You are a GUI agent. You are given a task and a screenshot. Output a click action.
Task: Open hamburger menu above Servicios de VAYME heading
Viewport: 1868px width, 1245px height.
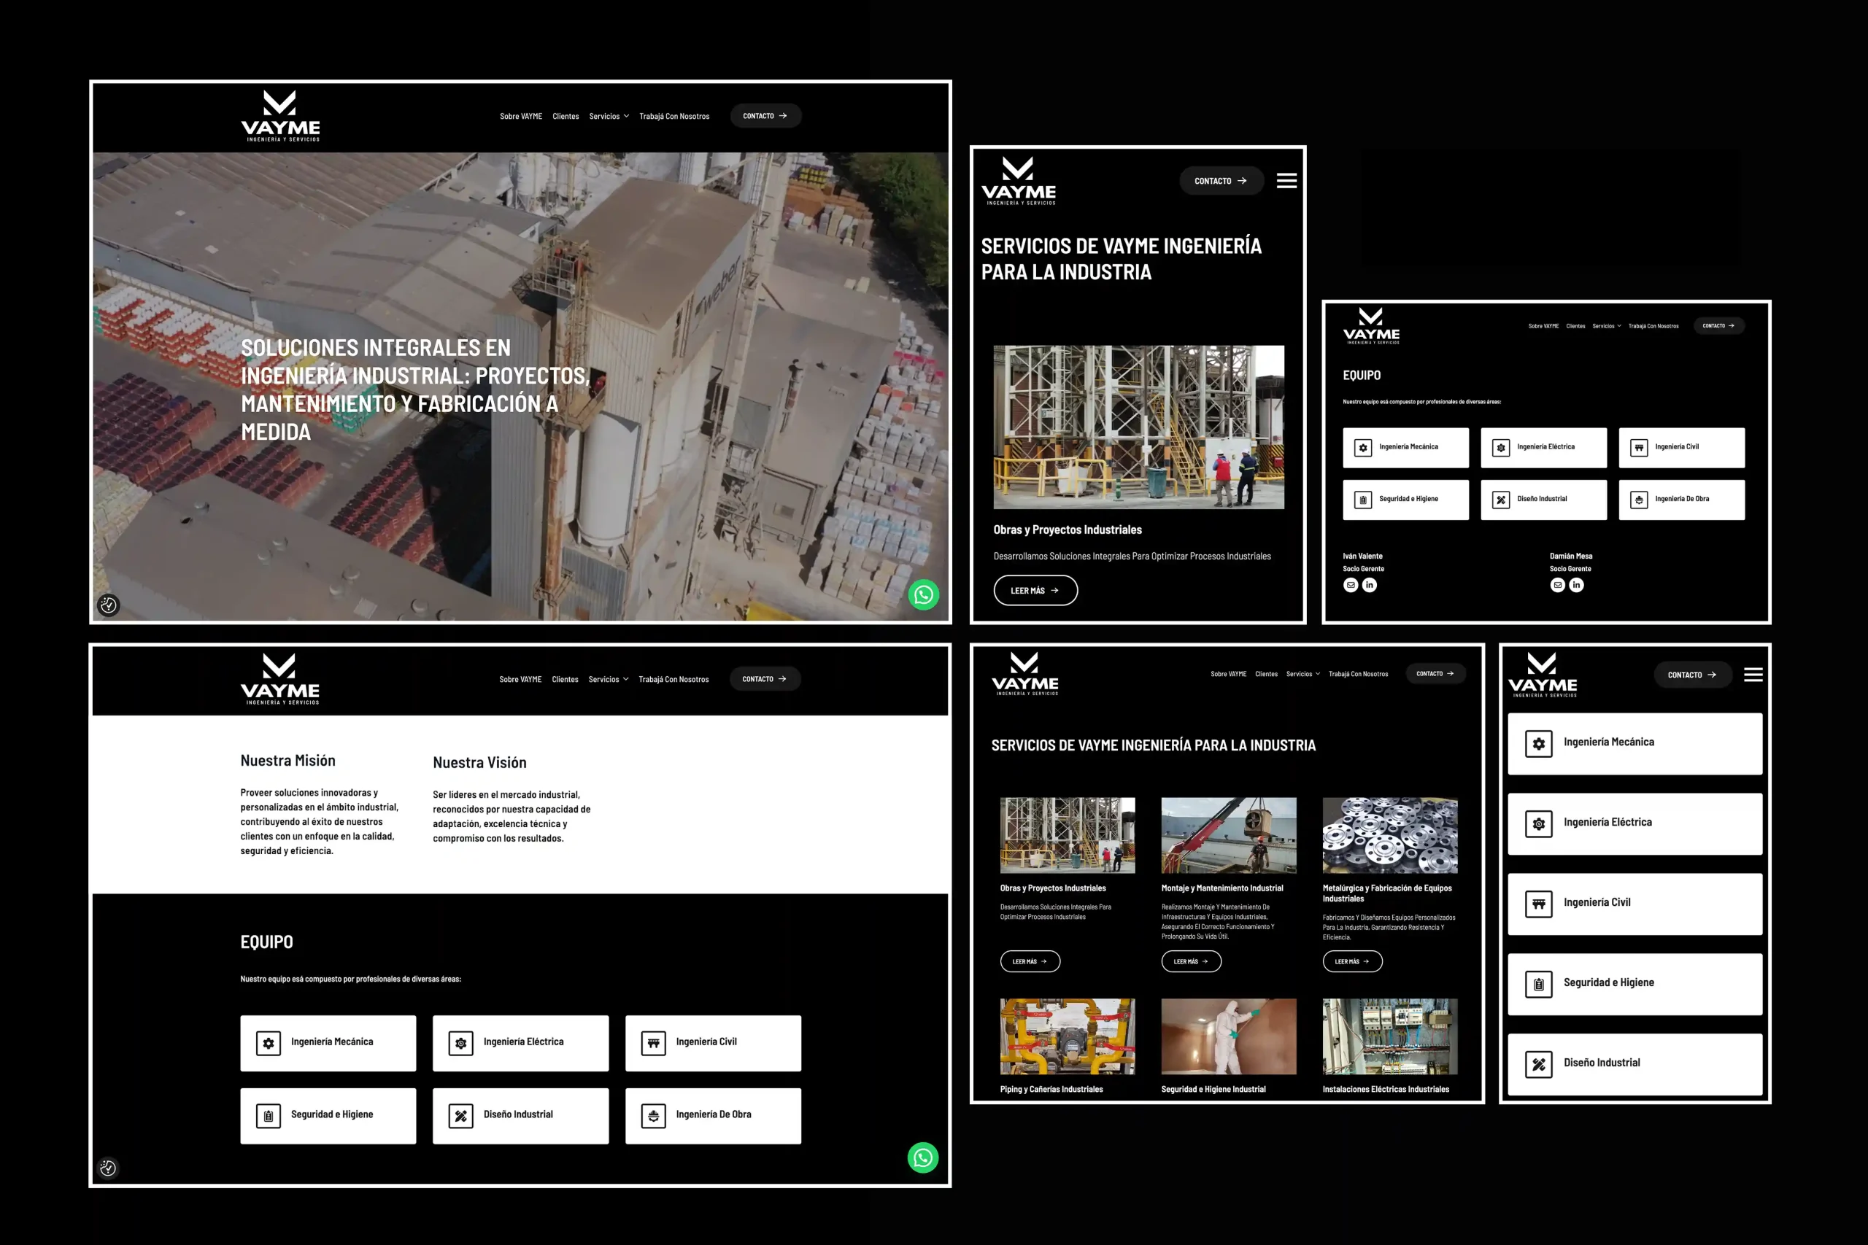(1286, 181)
